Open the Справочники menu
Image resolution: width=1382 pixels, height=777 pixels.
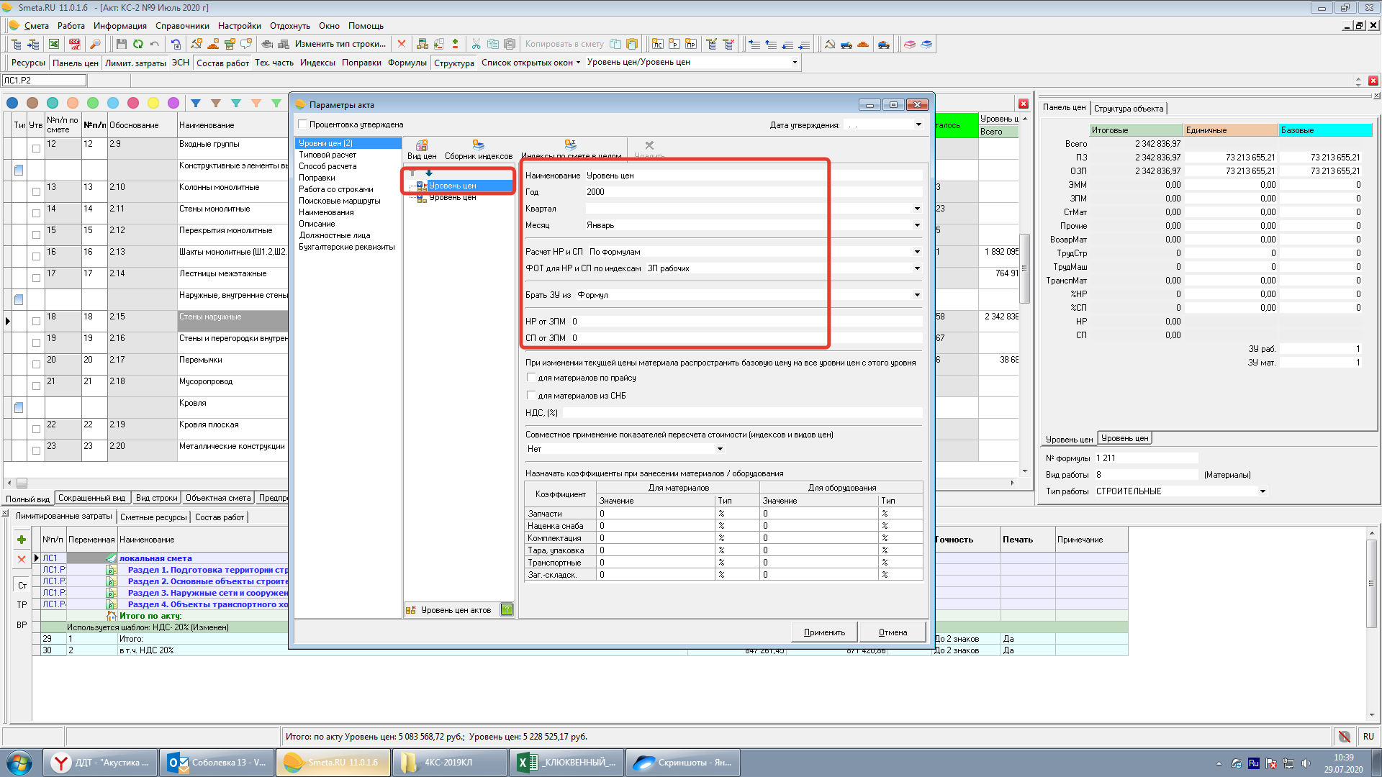[x=182, y=26]
